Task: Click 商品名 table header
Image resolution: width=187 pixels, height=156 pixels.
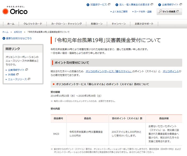Action: tap(88, 118)
